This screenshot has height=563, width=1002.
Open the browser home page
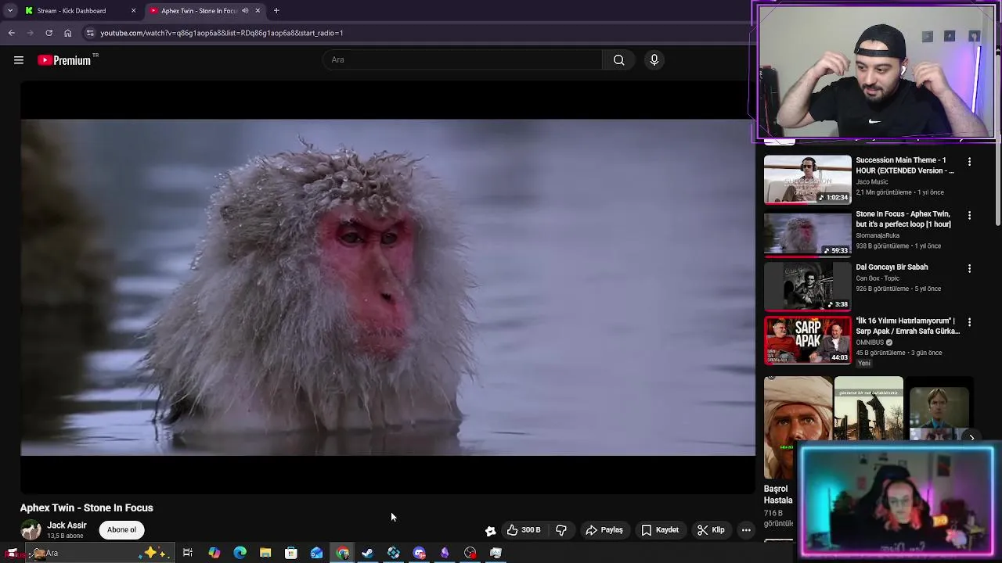67,33
